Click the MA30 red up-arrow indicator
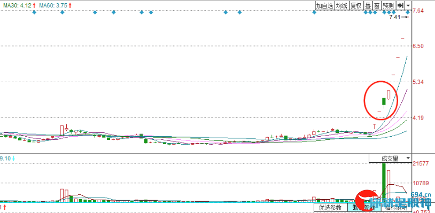 pyautogui.click(x=34, y=5)
